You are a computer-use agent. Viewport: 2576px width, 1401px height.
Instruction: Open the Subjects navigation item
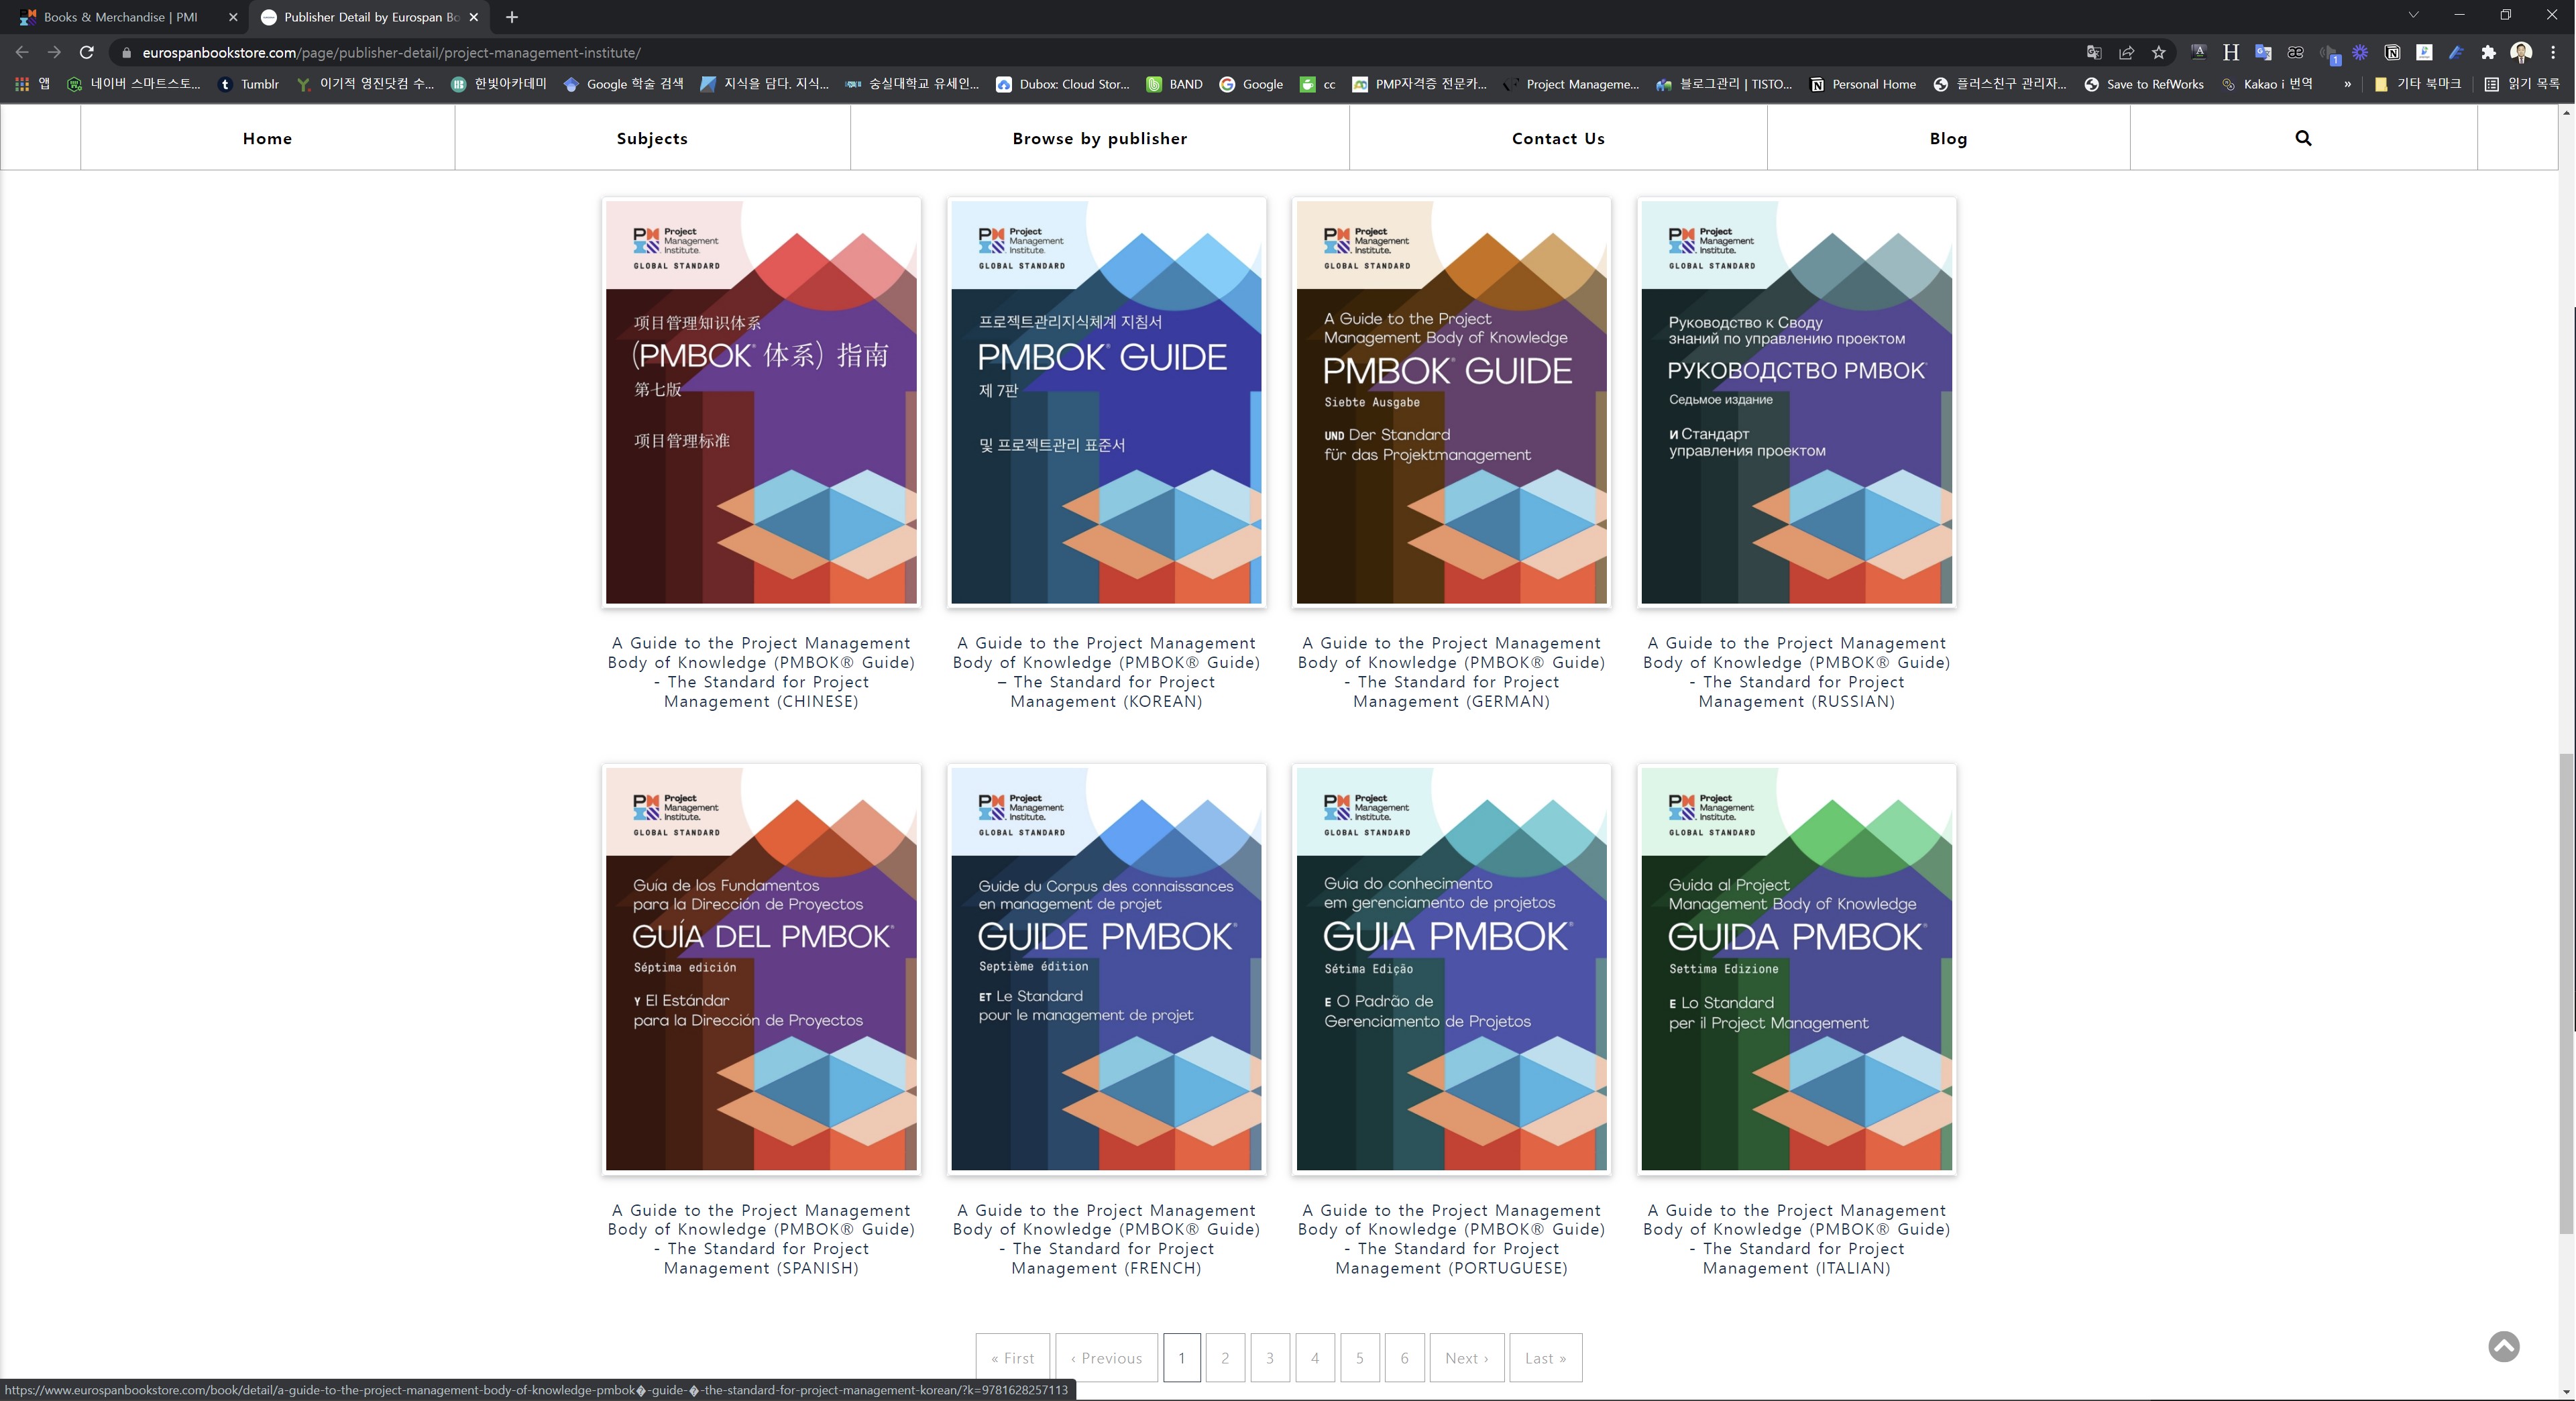coord(652,138)
